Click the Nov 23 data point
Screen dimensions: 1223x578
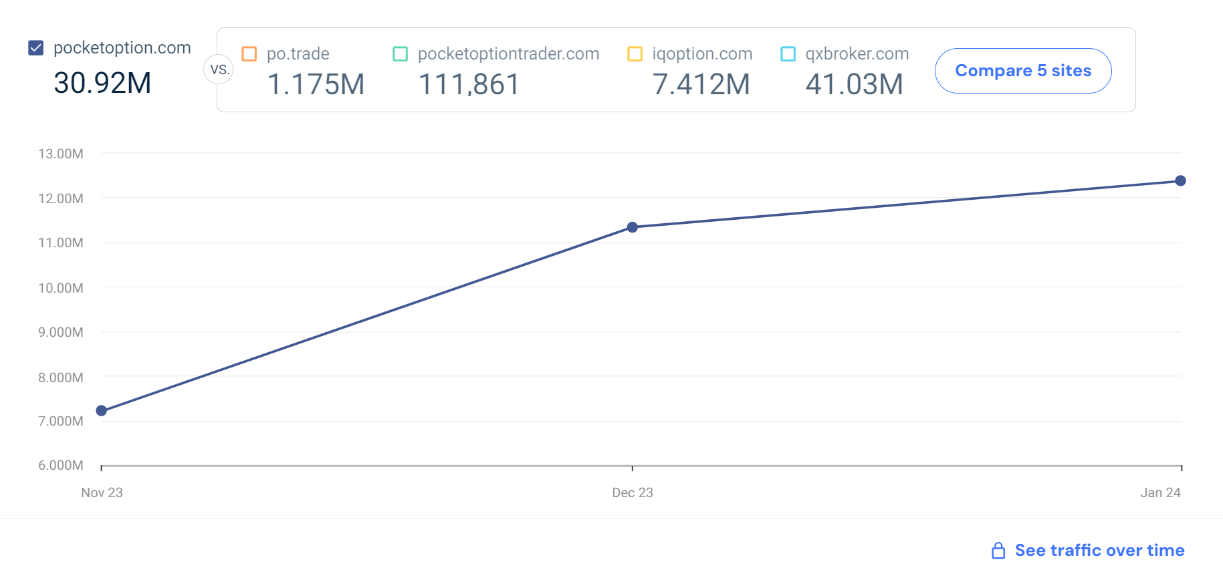tap(102, 411)
